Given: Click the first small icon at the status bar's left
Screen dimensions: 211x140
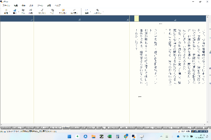Looking at the screenshot, I should click(x=1, y=132).
